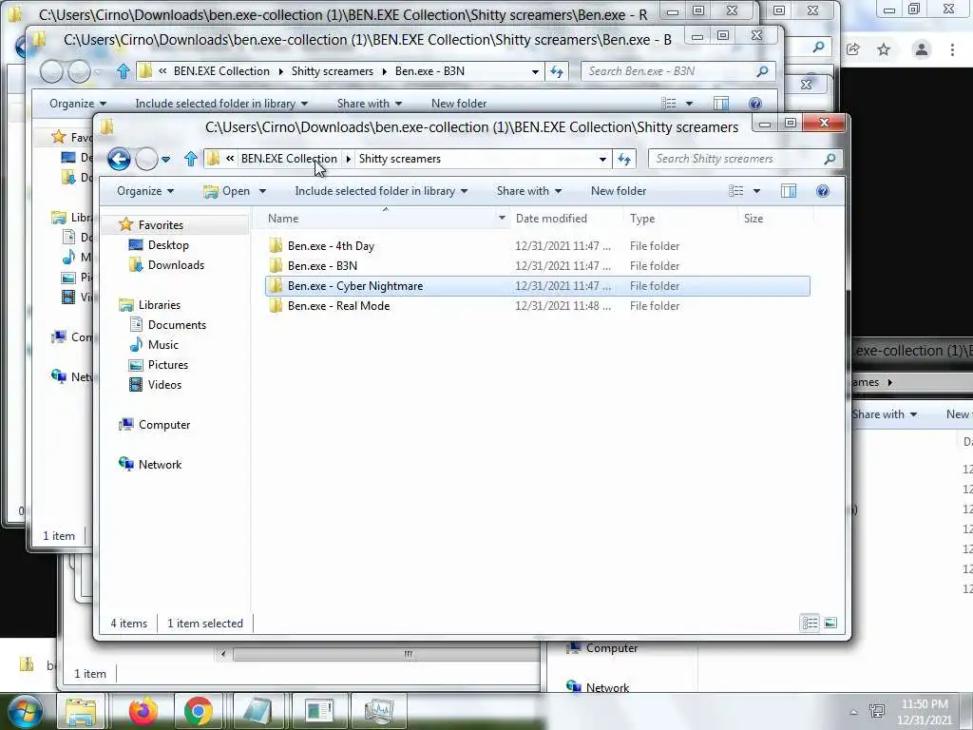Refresh the Shitty screamers folder

[x=624, y=160]
